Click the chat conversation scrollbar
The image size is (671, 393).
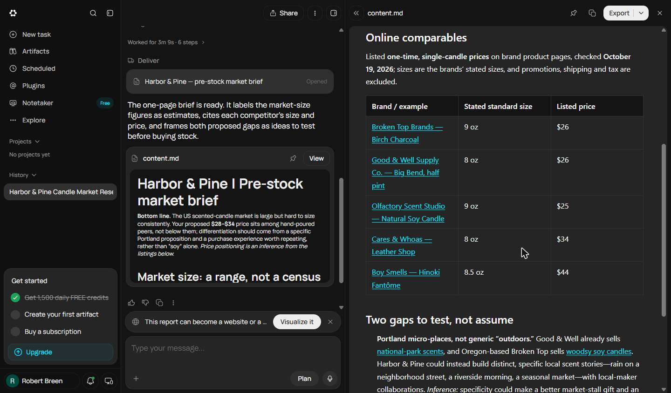pyautogui.click(x=341, y=230)
